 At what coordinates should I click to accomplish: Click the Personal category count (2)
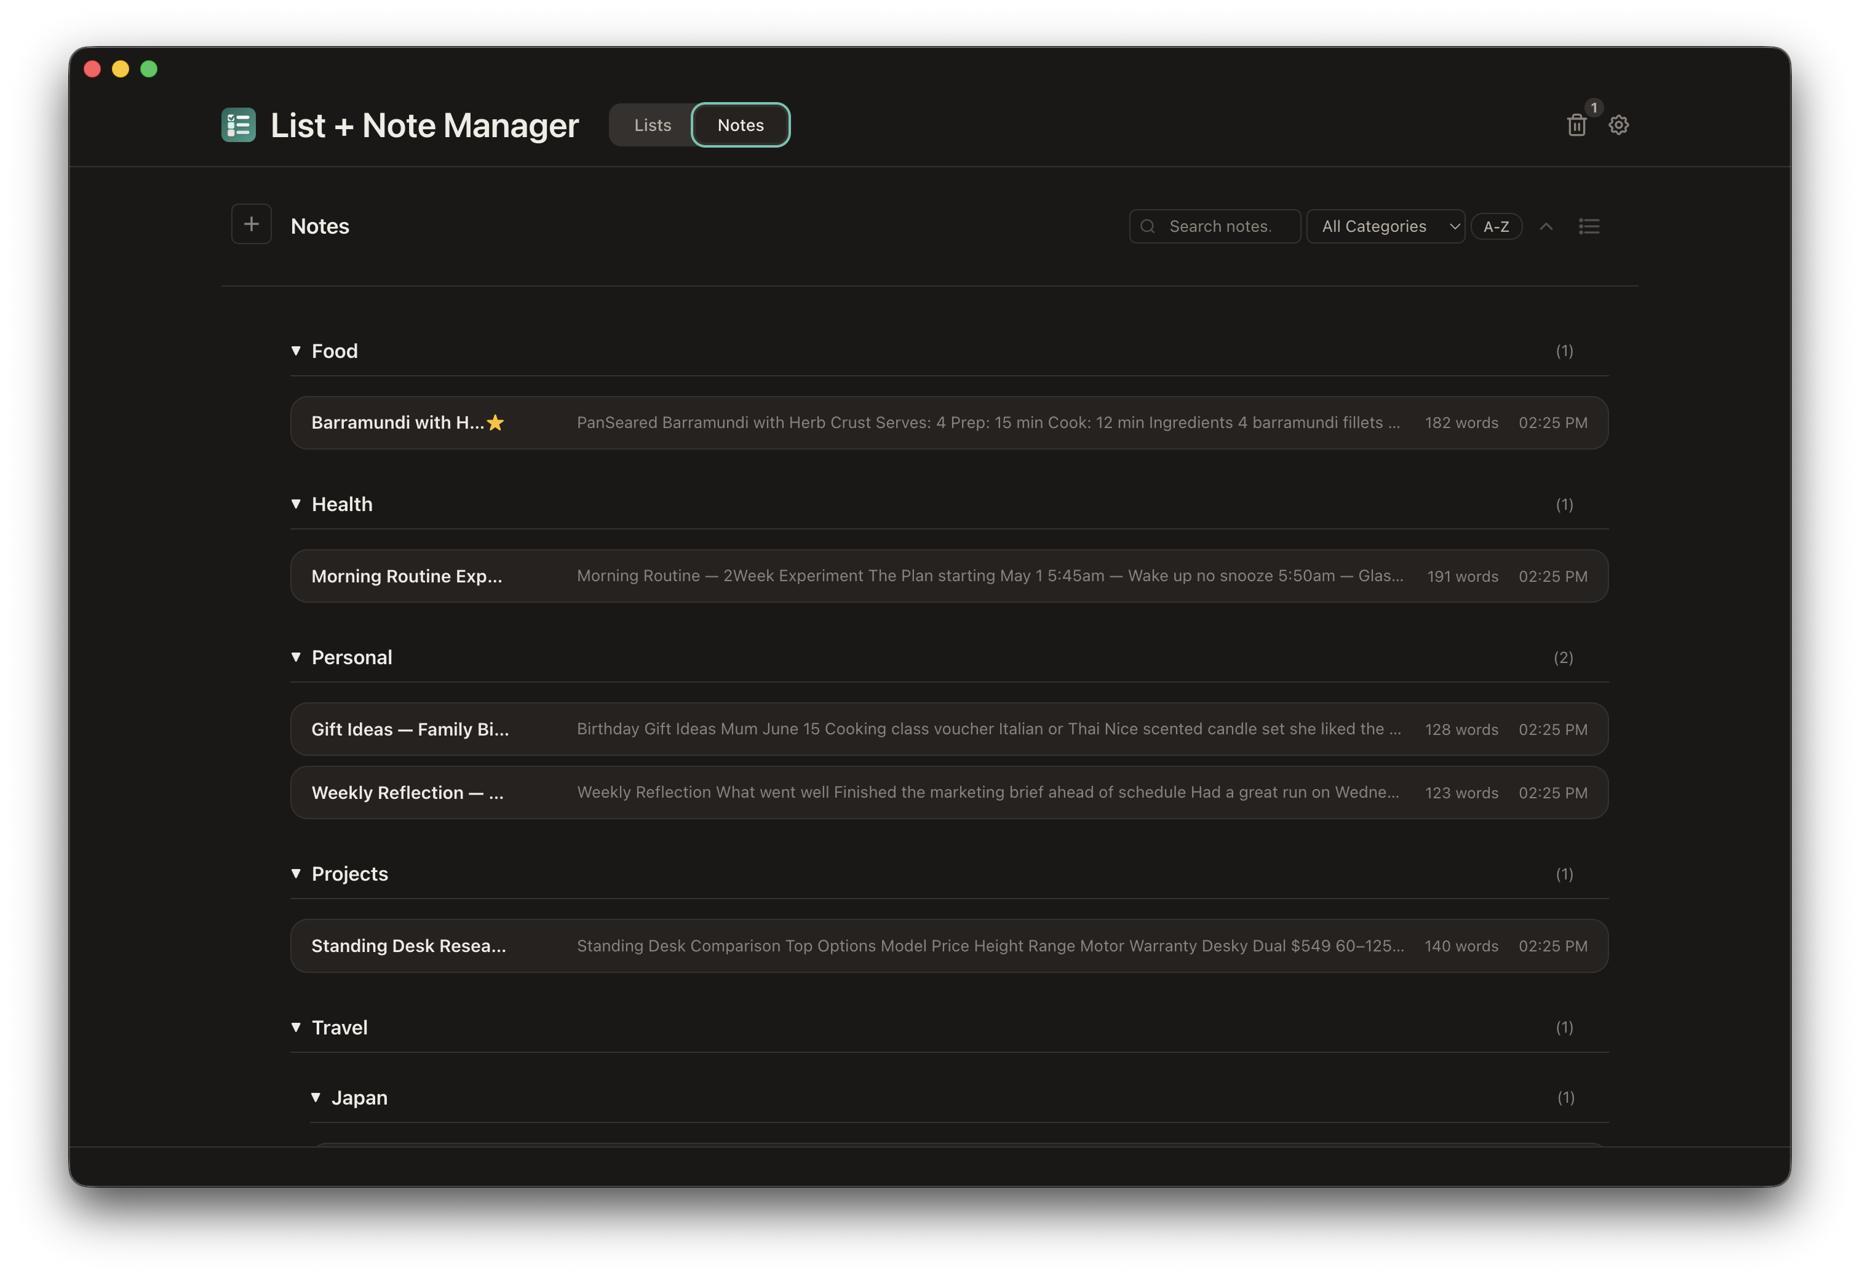point(1563,657)
